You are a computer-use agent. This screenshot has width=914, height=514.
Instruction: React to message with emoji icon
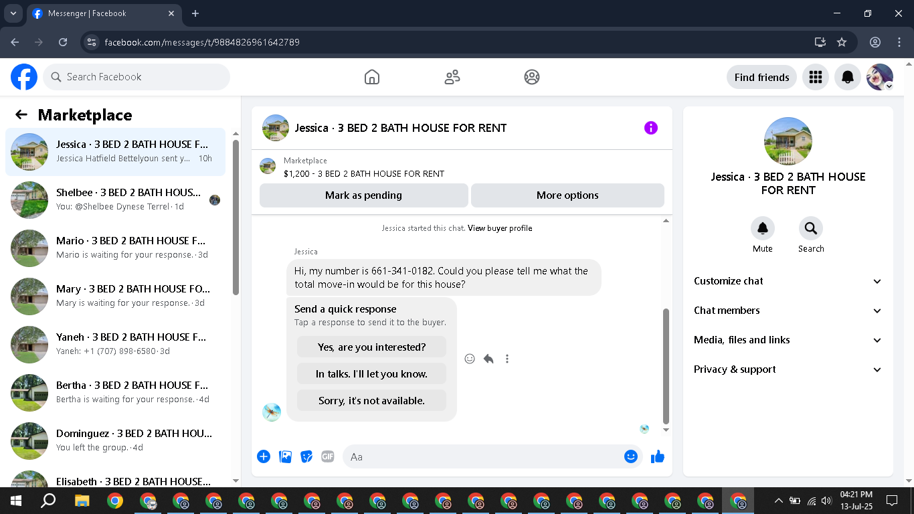(470, 359)
